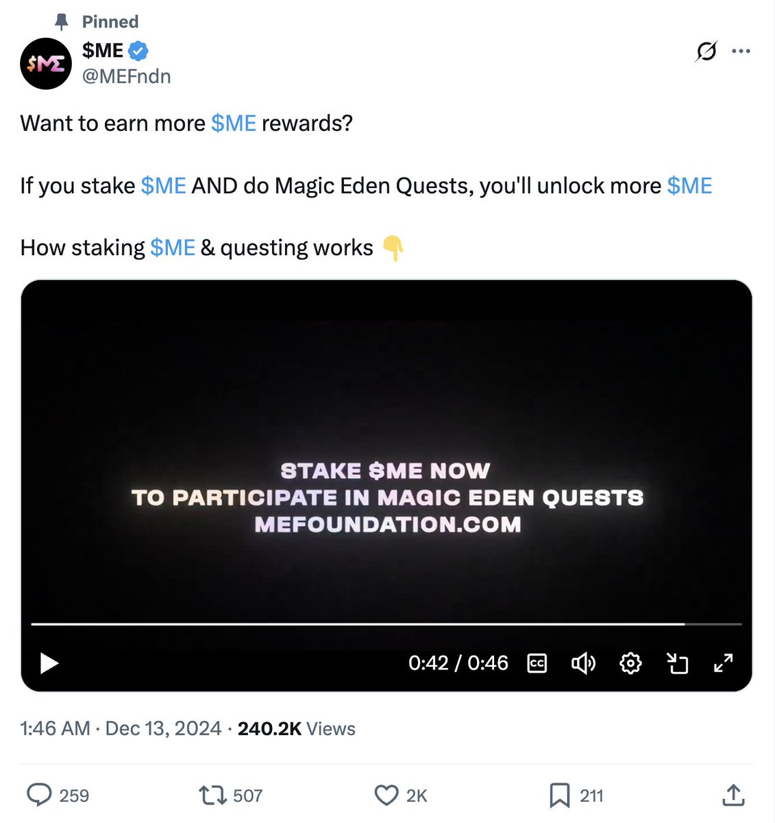Open the $ME profile avatar

(46, 64)
